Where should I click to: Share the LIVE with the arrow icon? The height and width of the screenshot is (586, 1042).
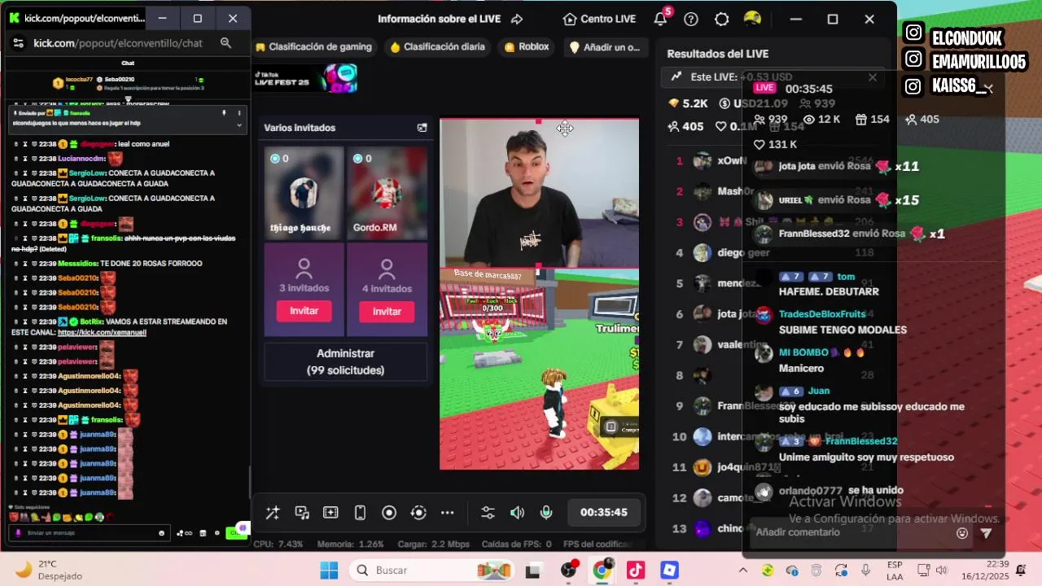pos(517,19)
